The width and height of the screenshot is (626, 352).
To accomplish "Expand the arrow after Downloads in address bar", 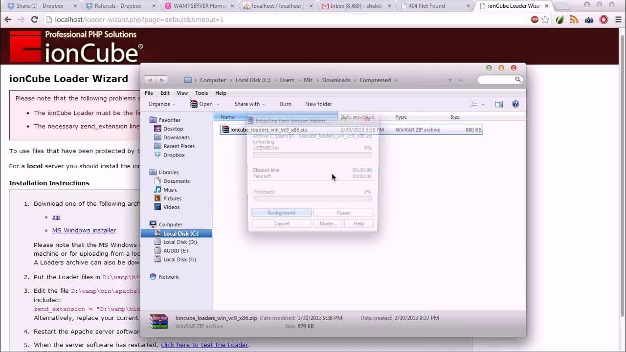I will [355, 80].
